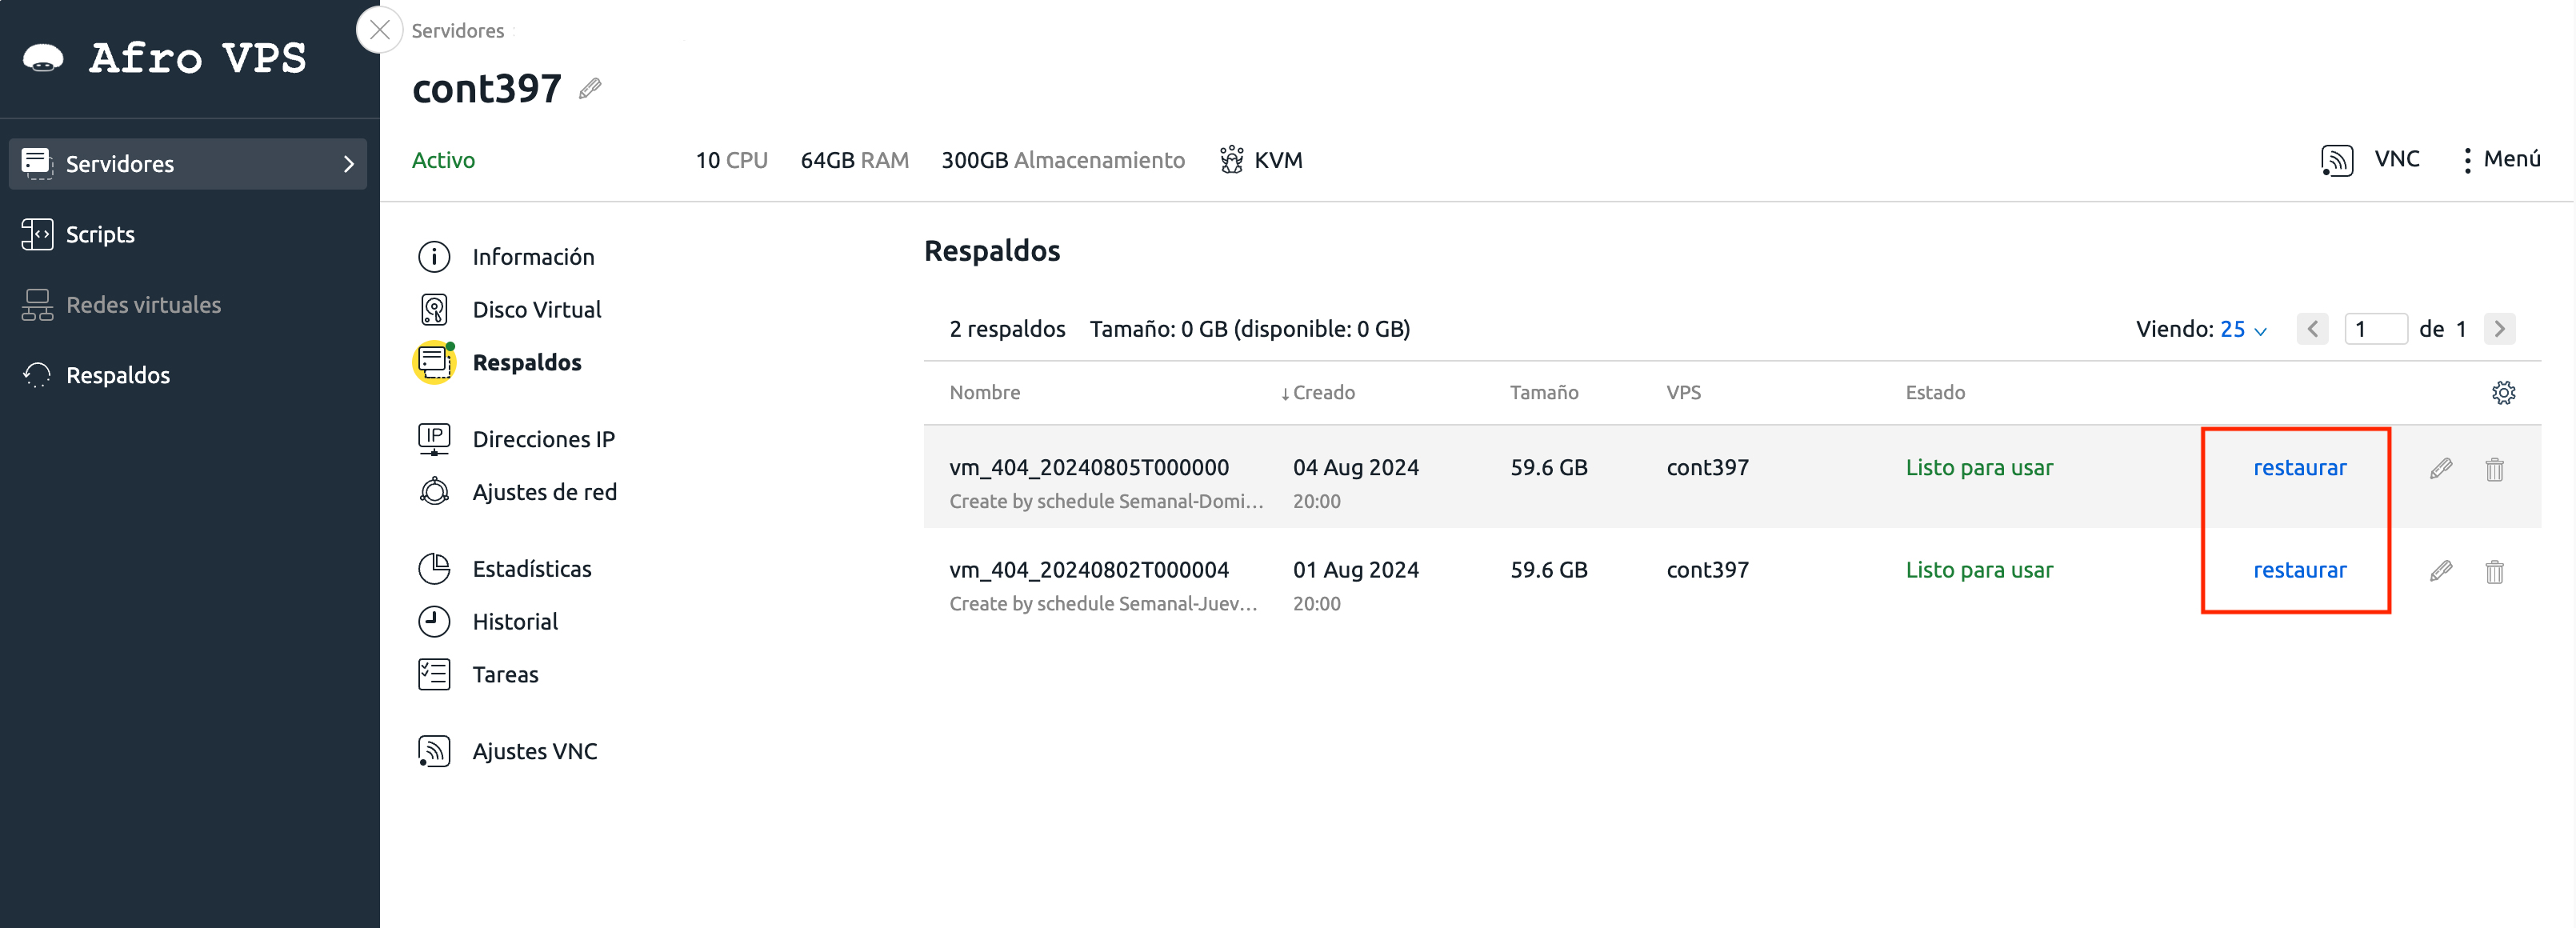Click the Ajustes VNC cast icon

434,752
